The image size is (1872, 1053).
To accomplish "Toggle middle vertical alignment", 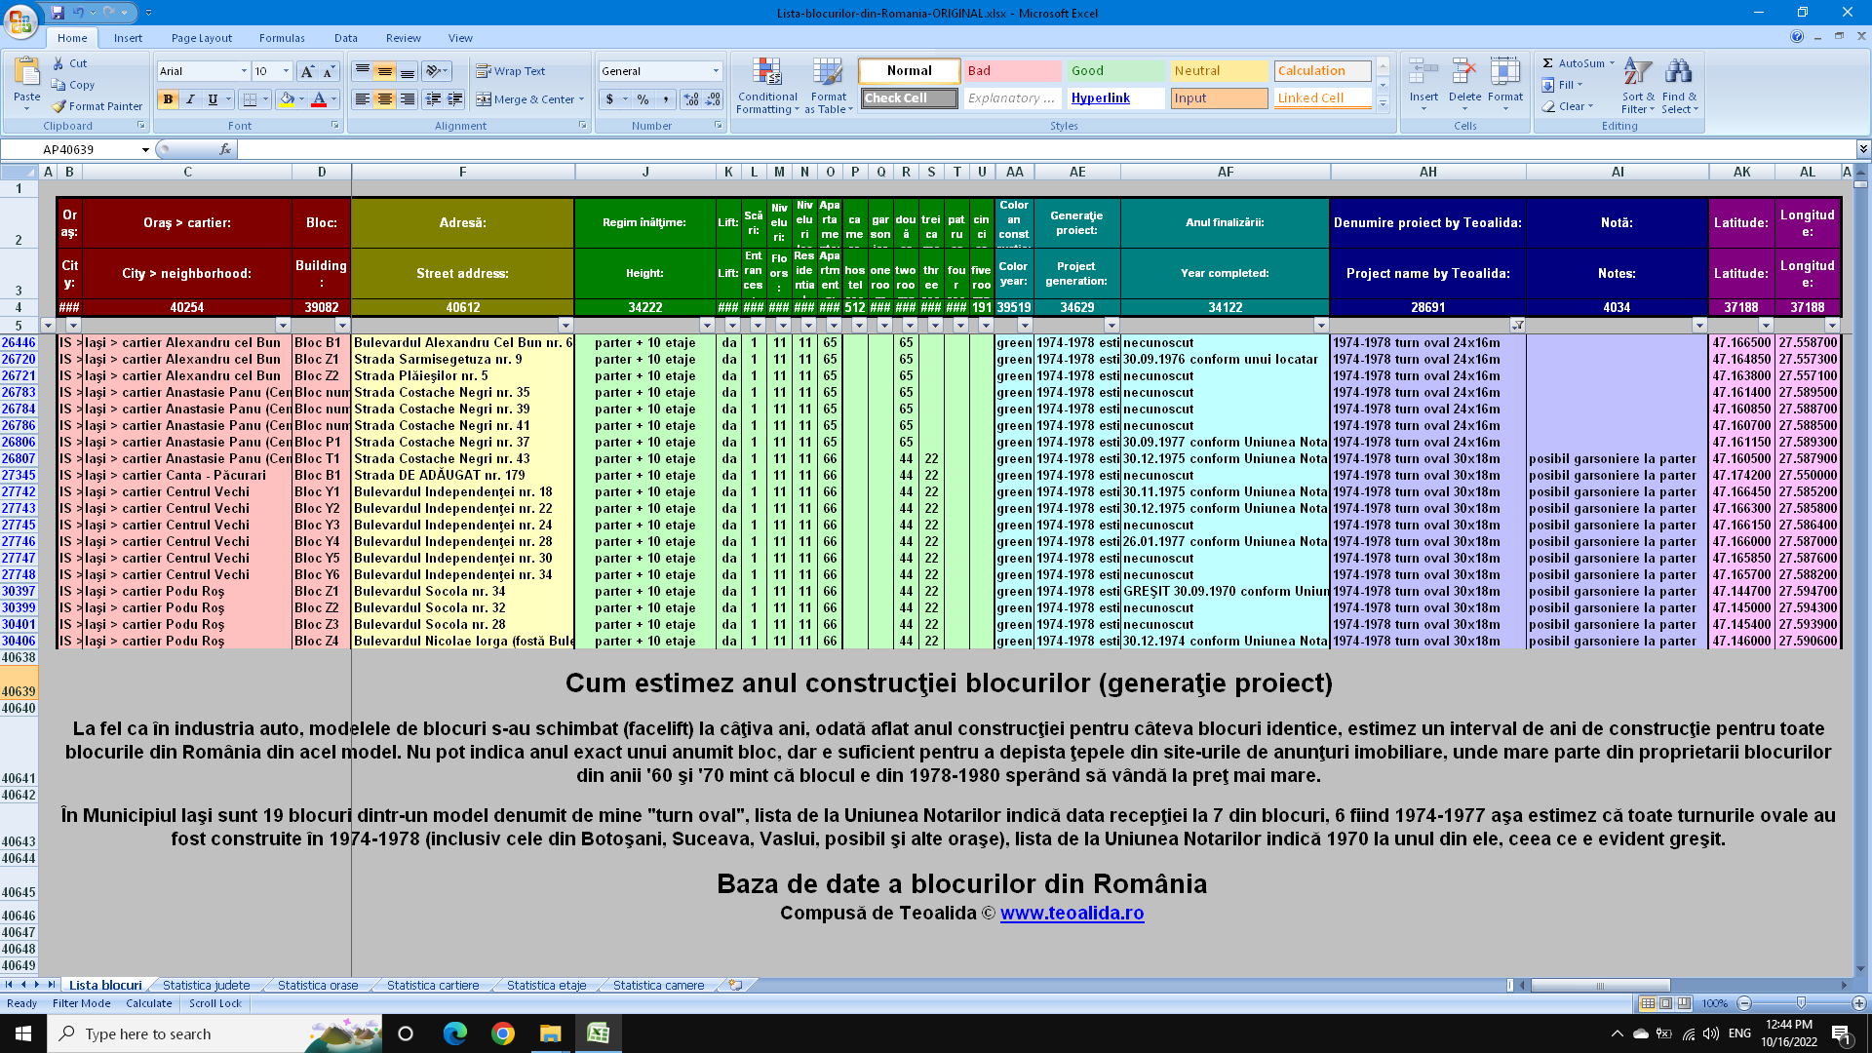I will 385,71.
